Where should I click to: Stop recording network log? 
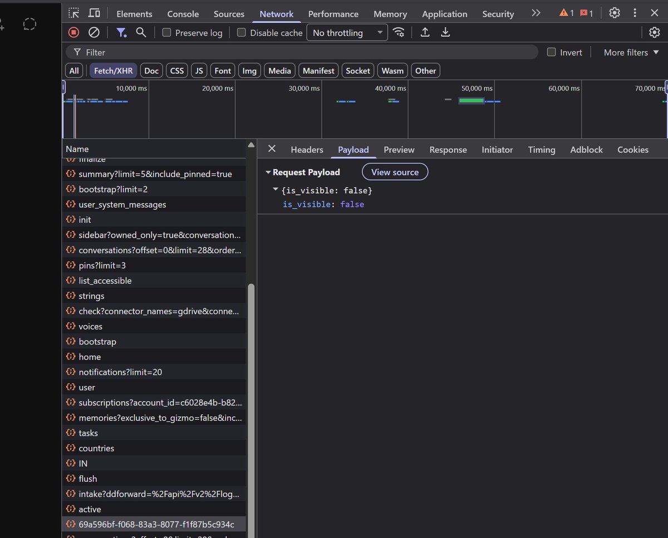pos(73,32)
